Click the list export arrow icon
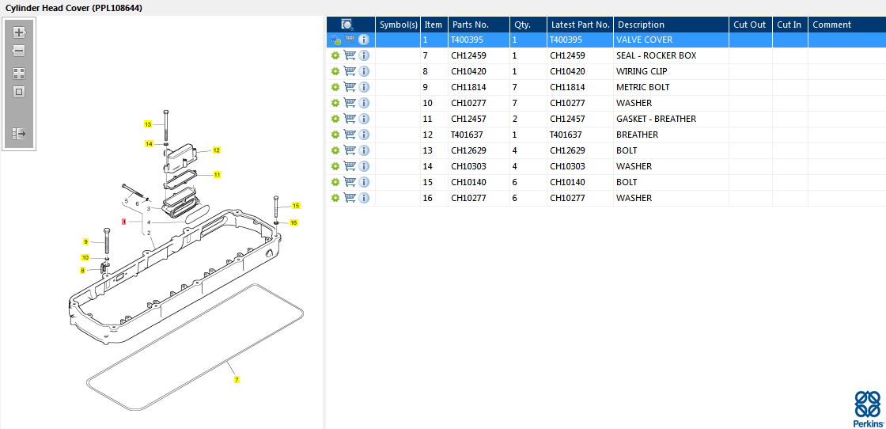Viewport: 886px width, 429px height. tap(19, 134)
